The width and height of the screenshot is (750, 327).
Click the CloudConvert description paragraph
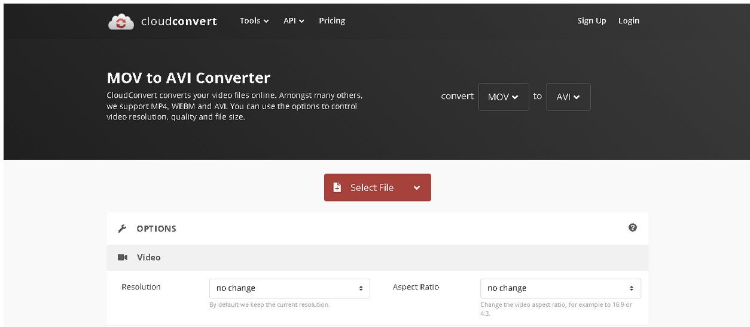coord(234,106)
